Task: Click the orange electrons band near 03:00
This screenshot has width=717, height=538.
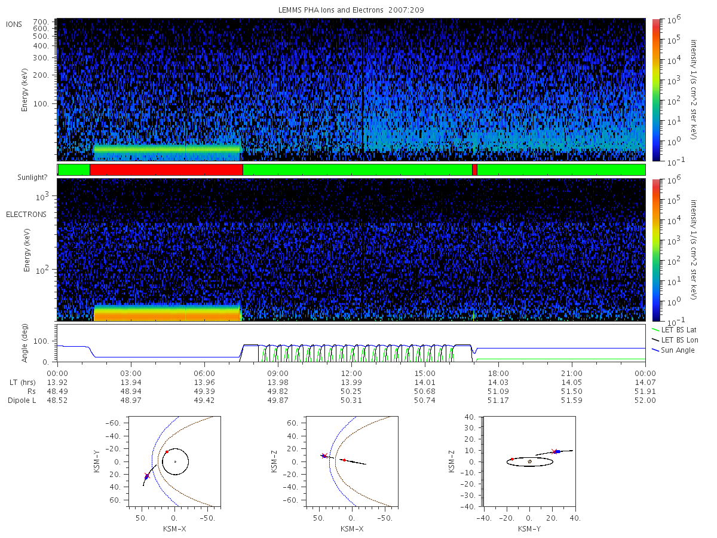Action: click(167, 314)
